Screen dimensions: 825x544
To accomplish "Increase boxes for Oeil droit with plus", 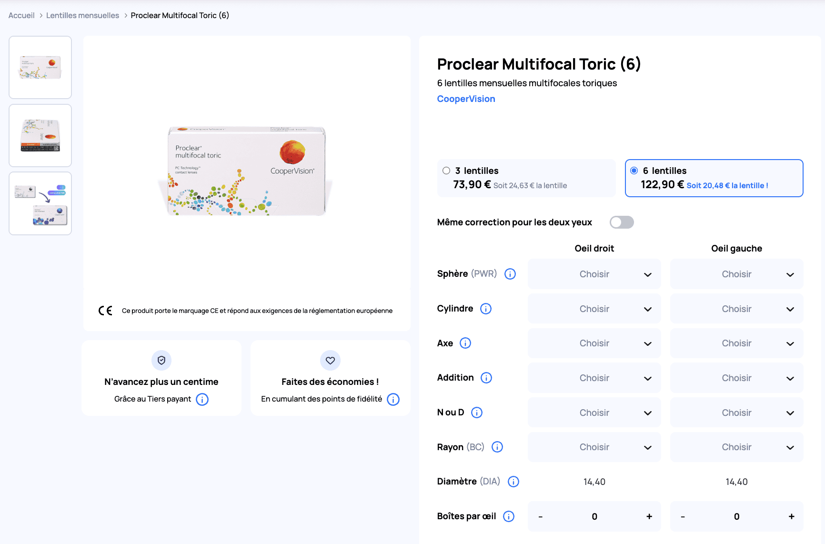I will point(649,516).
